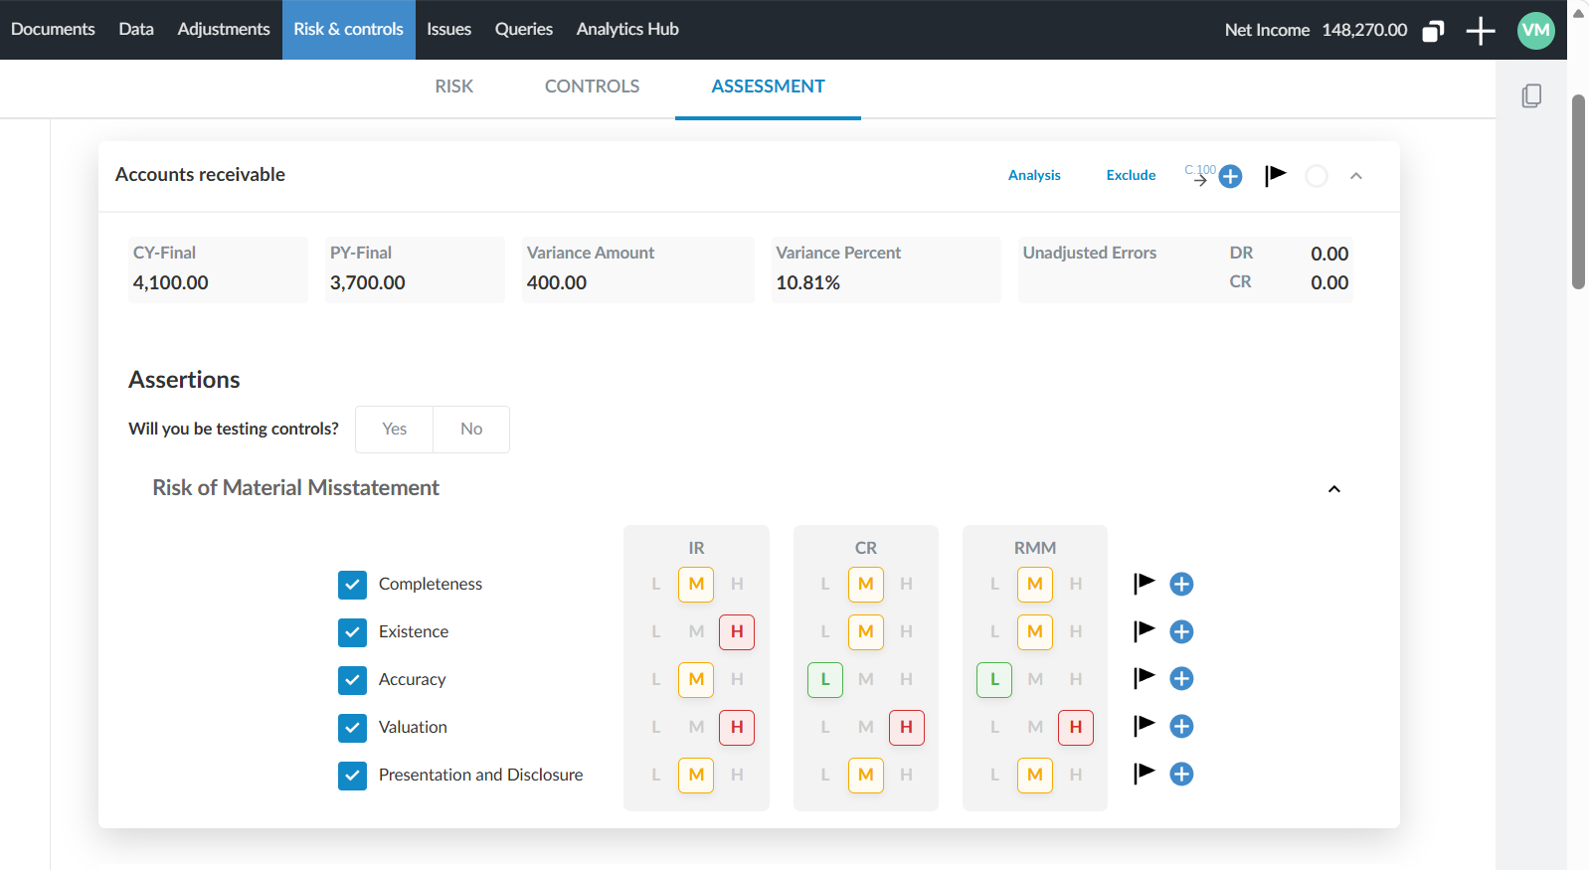Open the document copy icon in right sidebar
Screen dimensions: 1589x870
pyautogui.click(x=1531, y=95)
